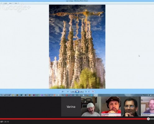The image size is (154, 124).
Task: Open the orange-red PowerPoint-style icon in the taskbar
Action: 54,95
